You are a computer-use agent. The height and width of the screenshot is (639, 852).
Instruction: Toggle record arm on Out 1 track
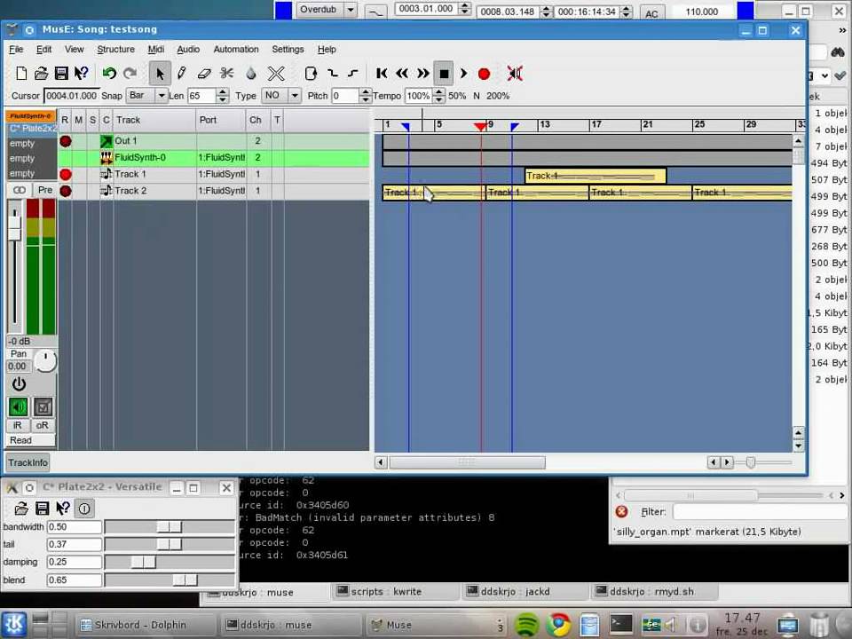(x=66, y=141)
